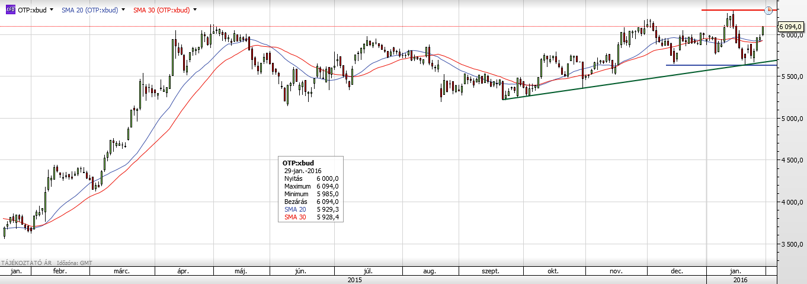Click the márc. label on the time axis
The height and width of the screenshot is (284, 807).
pyautogui.click(x=121, y=271)
